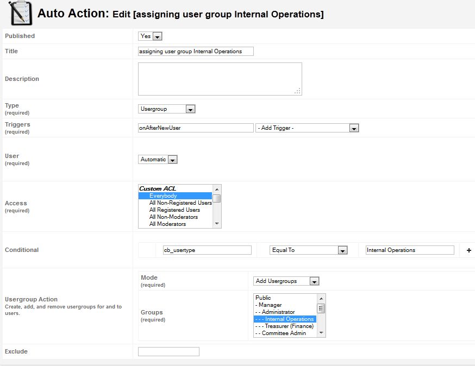475x366 pixels.
Task: Click the Exclude input field
Action: pyautogui.click(x=168, y=352)
